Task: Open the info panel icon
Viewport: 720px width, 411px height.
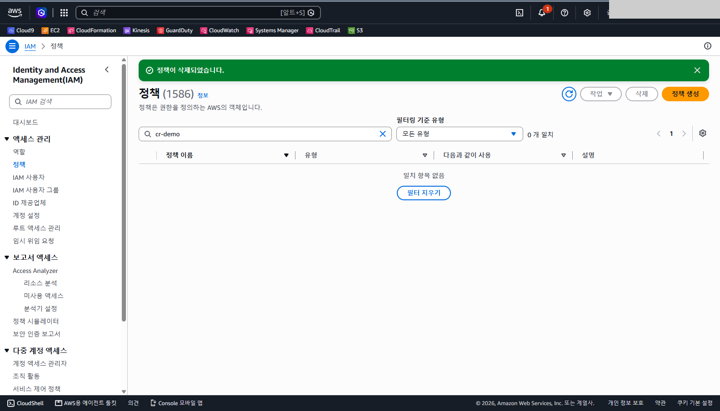Action: tap(708, 46)
